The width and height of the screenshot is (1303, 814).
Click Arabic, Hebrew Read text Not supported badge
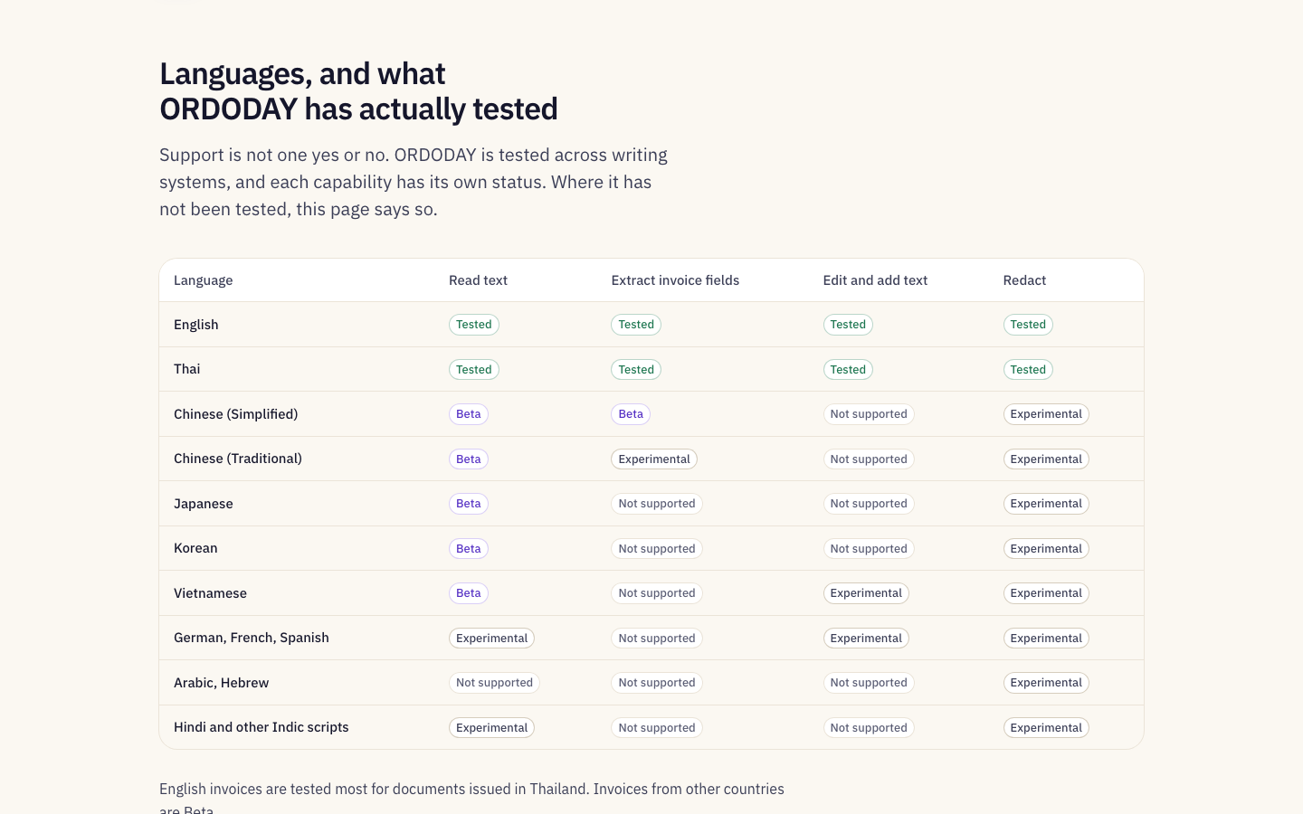(x=494, y=683)
